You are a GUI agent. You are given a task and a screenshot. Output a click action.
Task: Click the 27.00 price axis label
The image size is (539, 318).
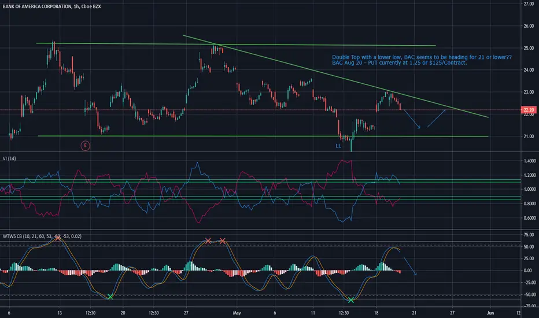click(529, 4)
